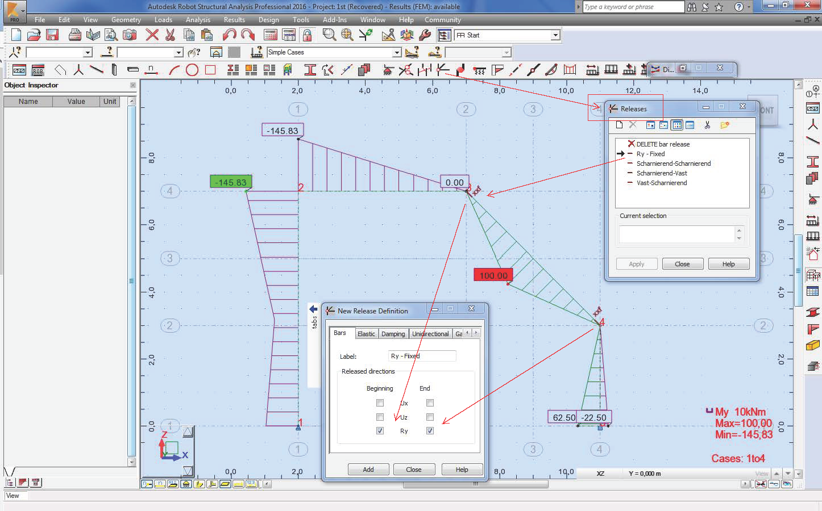The image size is (822, 511).
Task: Open the node selection dropdown
Action: pos(88,52)
